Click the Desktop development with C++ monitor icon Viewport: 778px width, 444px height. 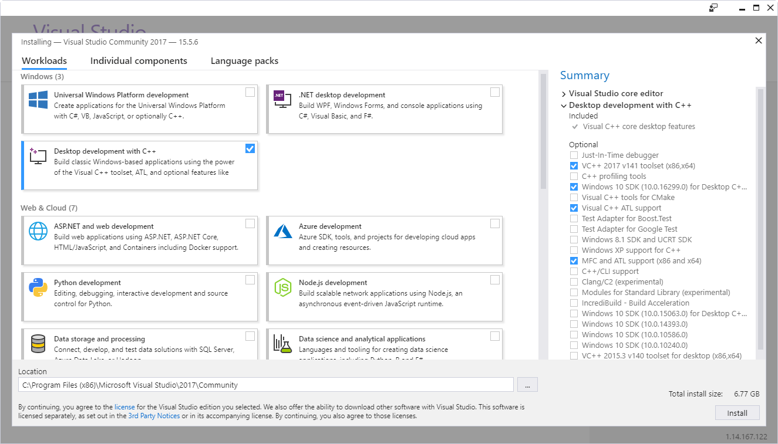(x=38, y=156)
